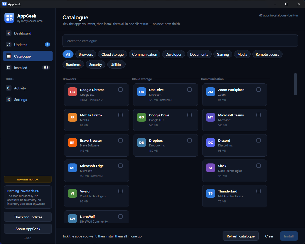The width and height of the screenshot is (305, 244).
Task: Filter catalogue by Security
Action: pos(95,65)
